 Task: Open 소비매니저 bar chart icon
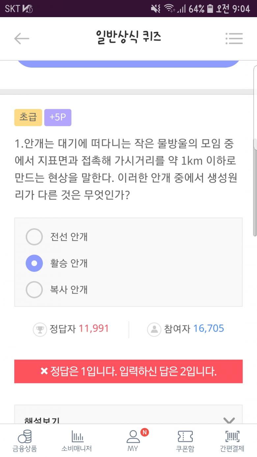(77, 437)
